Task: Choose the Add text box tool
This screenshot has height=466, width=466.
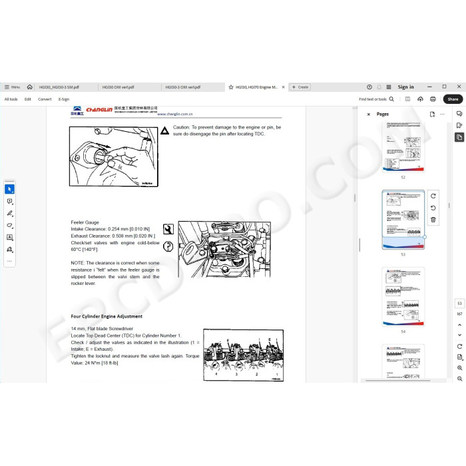Action: 10,237
